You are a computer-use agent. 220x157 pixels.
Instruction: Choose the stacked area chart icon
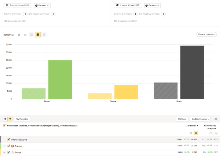point(31,35)
